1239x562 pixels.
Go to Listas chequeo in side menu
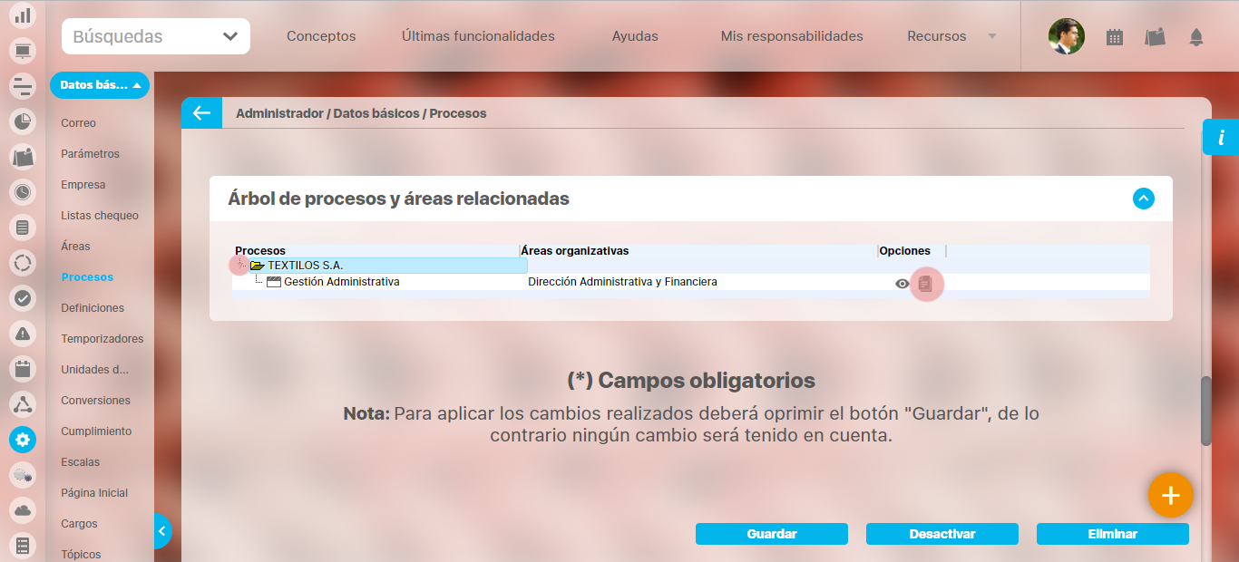coord(100,216)
